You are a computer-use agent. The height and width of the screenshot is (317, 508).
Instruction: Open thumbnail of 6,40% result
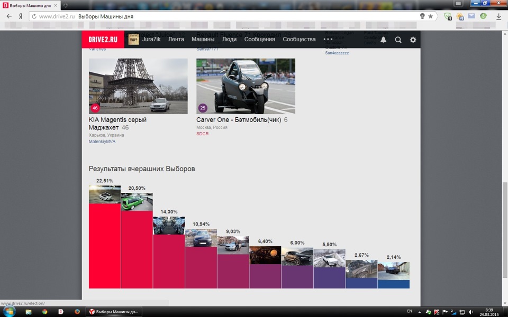[265, 255]
